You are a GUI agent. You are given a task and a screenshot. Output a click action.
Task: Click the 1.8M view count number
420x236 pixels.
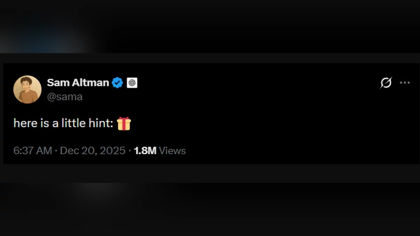145,151
